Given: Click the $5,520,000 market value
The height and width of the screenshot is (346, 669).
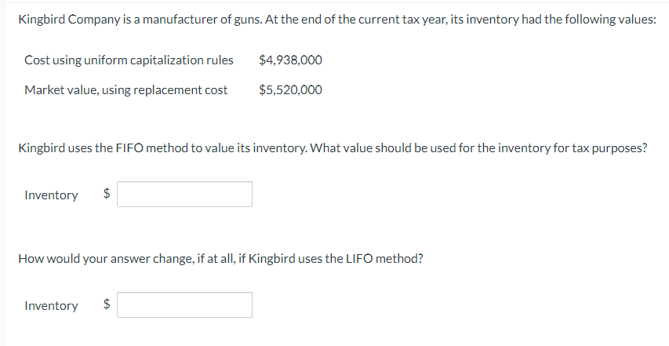Looking at the screenshot, I should tap(289, 90).
